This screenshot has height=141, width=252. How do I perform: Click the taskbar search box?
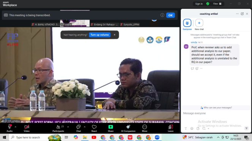coord(35,137)
